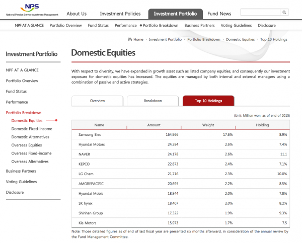Viewport: 302px width, 243px height.
Task: Select the Shinhan Group row name
Action: (91, 213)
